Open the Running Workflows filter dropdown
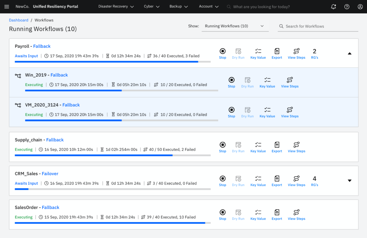The width and height of the screenshot is (367, 238). (235, 26)
